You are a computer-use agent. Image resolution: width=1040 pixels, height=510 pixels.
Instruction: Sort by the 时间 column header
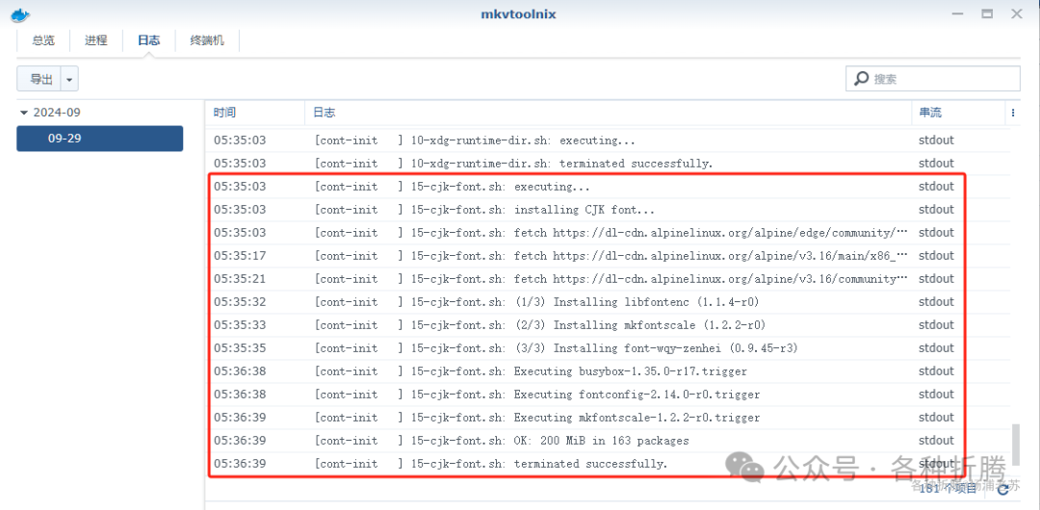point(254,113)
